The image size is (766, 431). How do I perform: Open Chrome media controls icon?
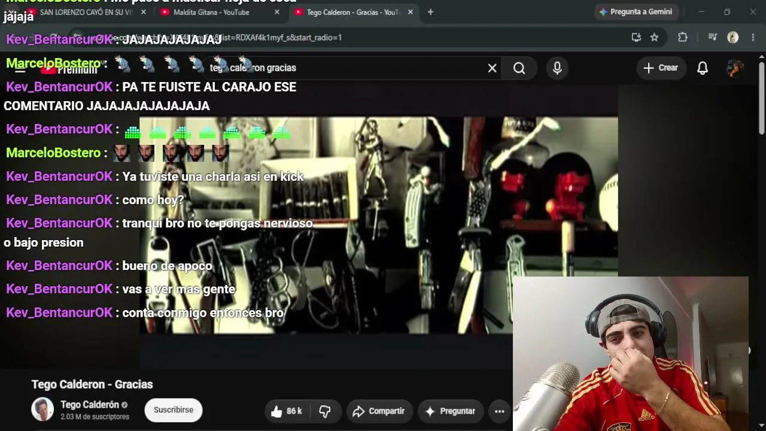(x=712, y=37)
